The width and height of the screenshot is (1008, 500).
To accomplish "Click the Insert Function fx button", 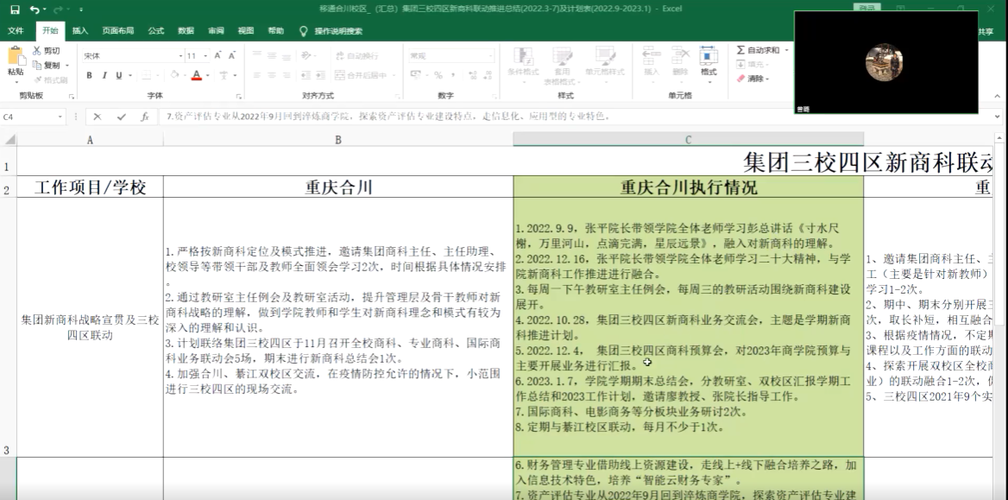I will click(145, 117).
